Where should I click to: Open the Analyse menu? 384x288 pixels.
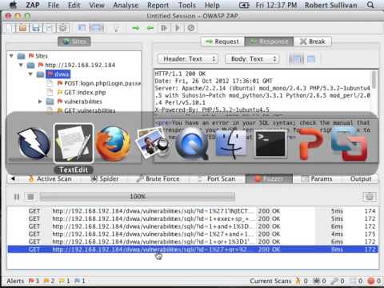[x=126, y=5]
